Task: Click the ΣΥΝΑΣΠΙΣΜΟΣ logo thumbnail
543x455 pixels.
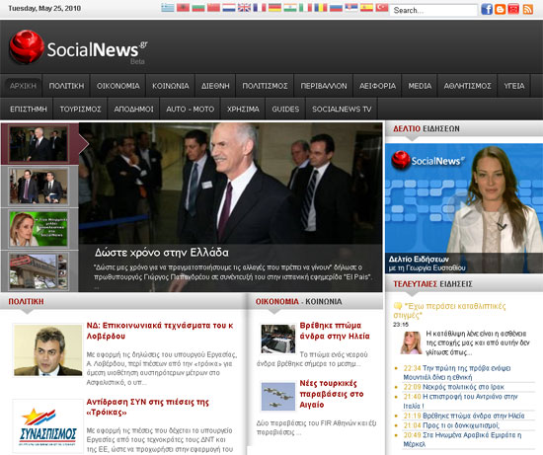Action: 47,426
